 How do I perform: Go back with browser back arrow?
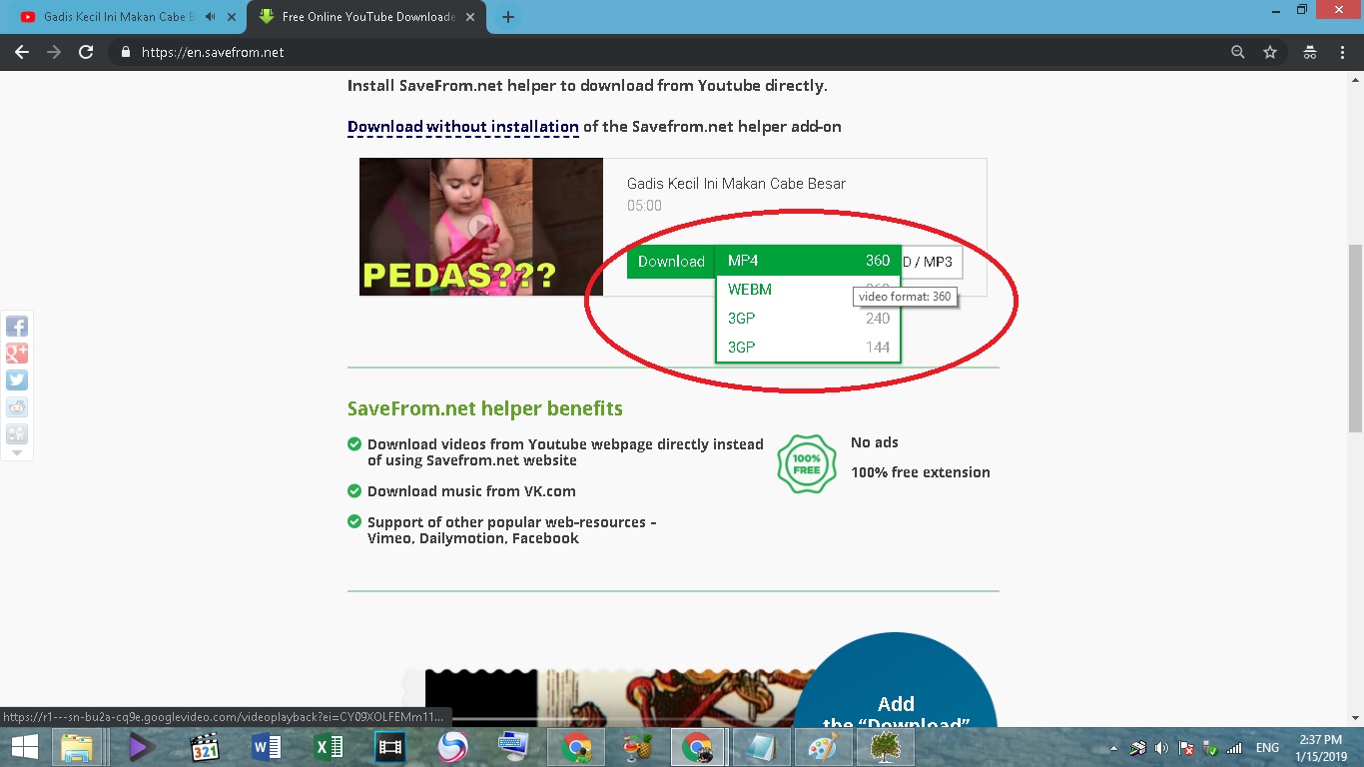click(x=22, y=52)
